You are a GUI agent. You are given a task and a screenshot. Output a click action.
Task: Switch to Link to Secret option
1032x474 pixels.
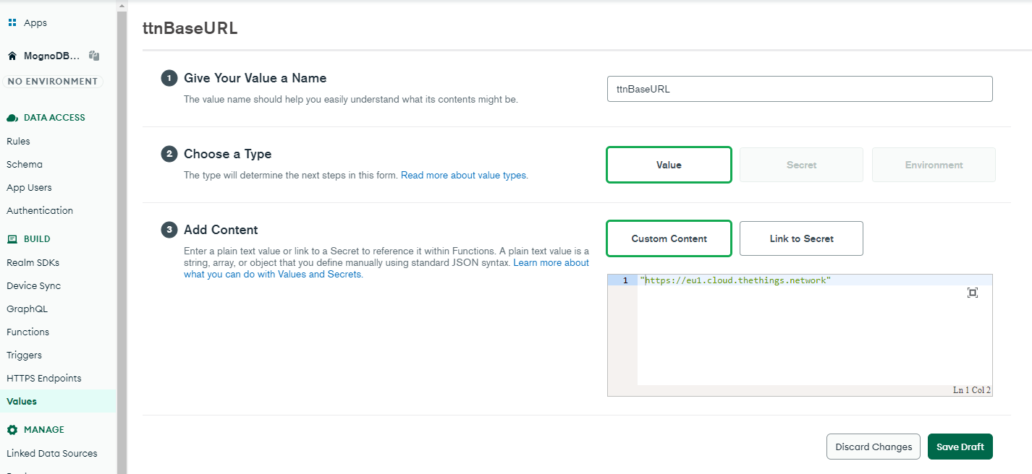coord(801,238)
